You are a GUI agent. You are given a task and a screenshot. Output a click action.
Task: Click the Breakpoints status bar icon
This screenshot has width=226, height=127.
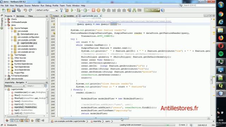pyautogui.click(x=5, y=125)
